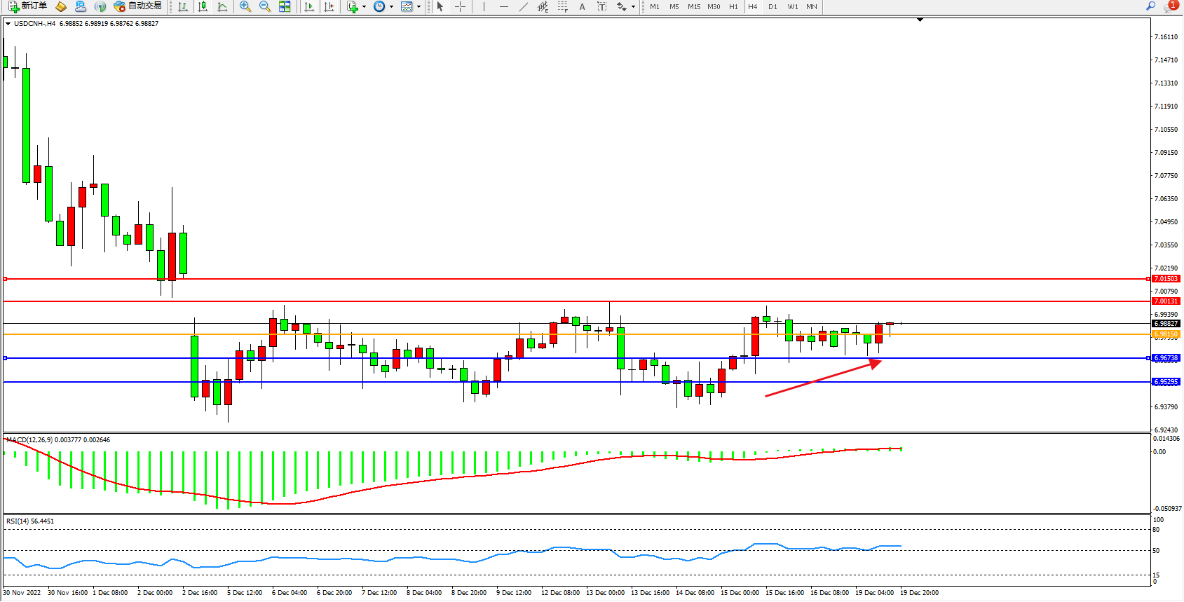Viewport: 1184px width, 602px height.
Task: Click the 新订单 new order button
Action: click(28, 6)
